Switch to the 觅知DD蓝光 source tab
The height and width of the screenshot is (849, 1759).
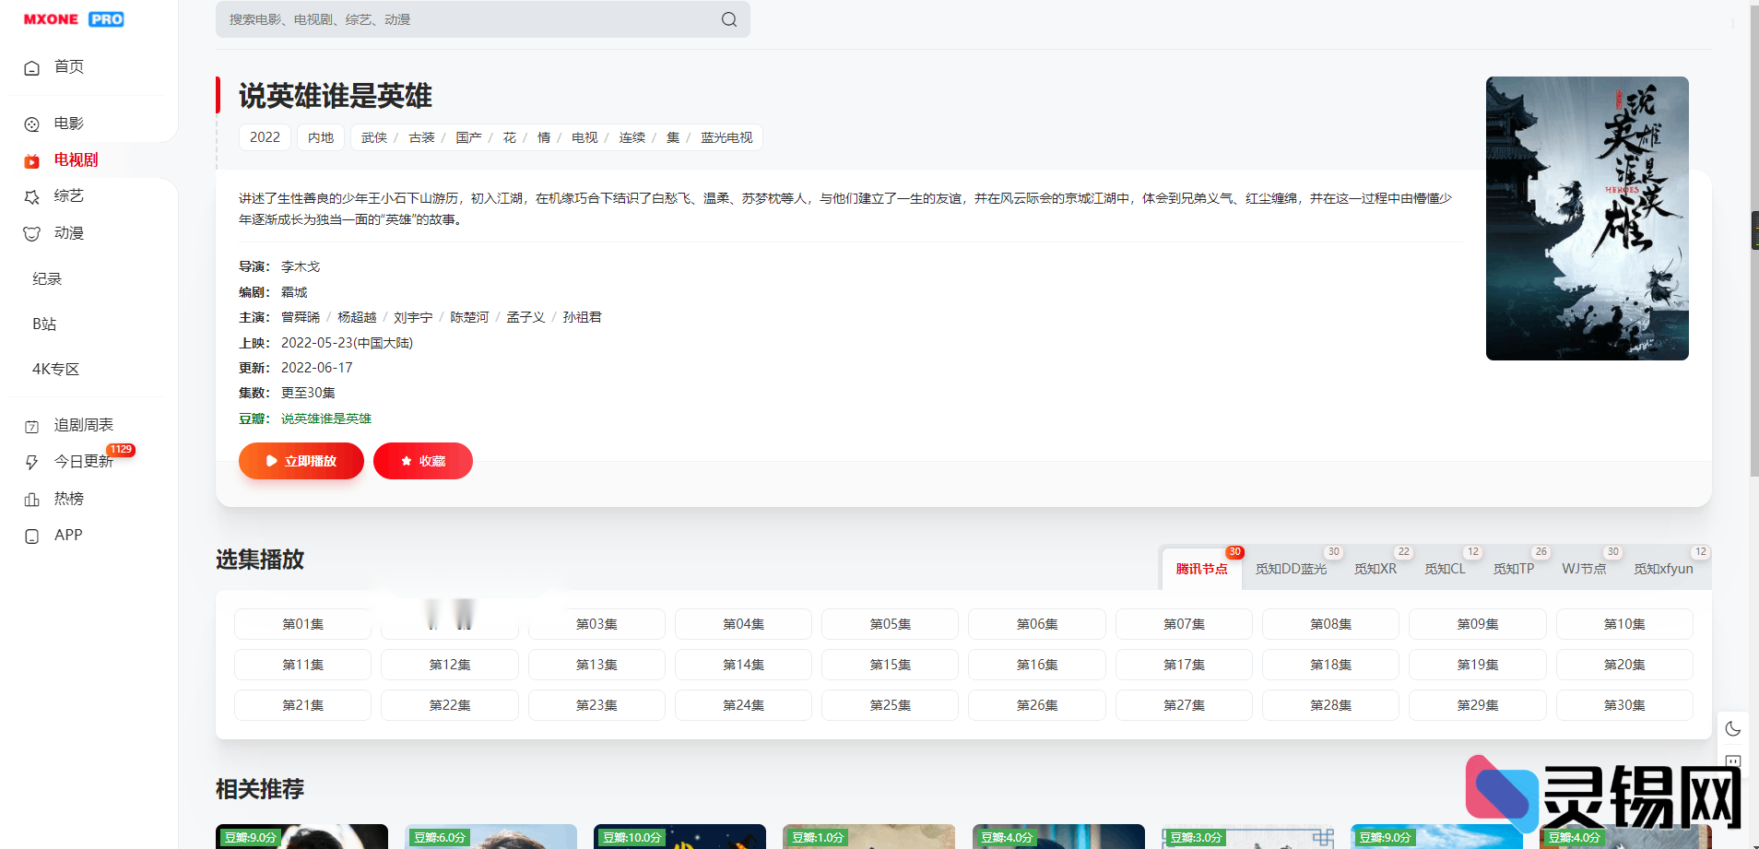[x=1291, y=569]
